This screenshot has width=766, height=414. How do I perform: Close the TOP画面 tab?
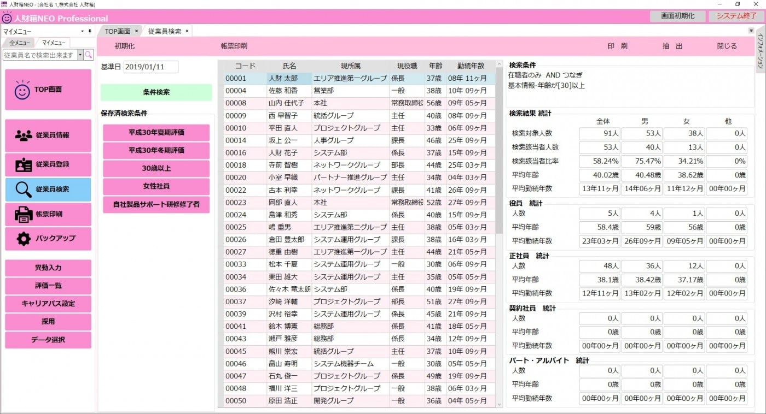[136, 31]
